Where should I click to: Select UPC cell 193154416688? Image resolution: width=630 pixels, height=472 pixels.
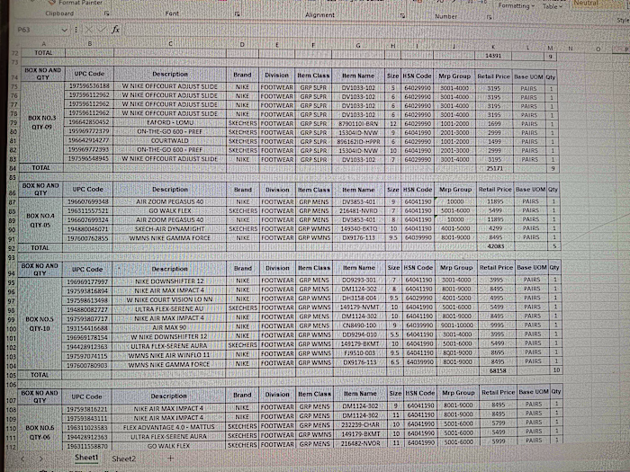coord(87,328)
